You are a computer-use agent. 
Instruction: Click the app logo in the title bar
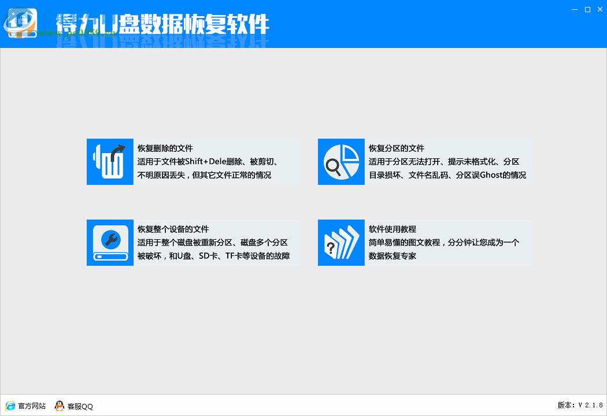pos(21,23)
